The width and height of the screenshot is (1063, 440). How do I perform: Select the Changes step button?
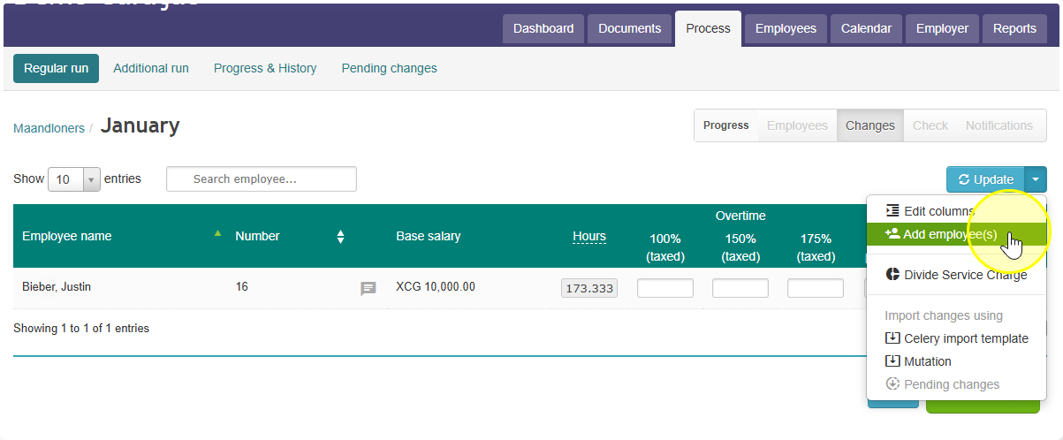click(x=870, y=125)
